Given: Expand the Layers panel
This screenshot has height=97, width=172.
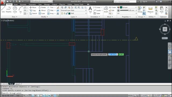Looking at the screenshot, I should (x=74, y=17).
